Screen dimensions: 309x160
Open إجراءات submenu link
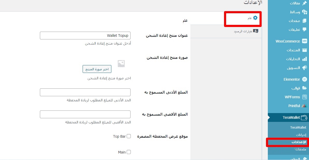(x=301, y=135)
